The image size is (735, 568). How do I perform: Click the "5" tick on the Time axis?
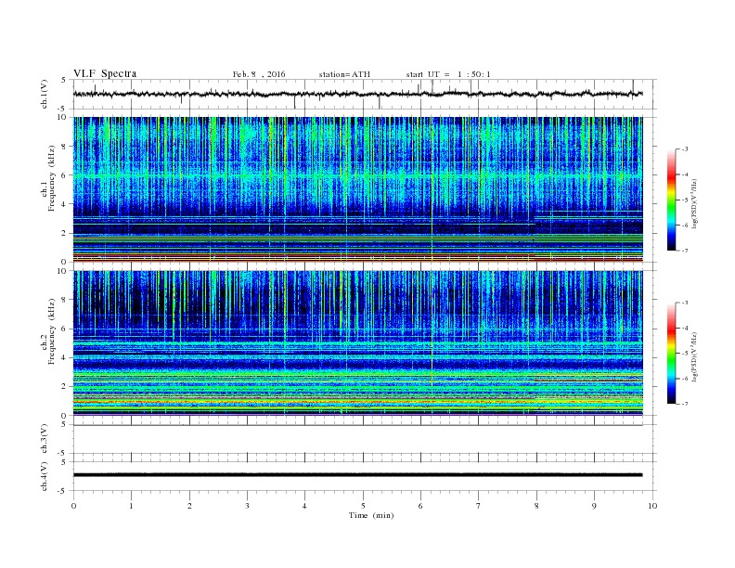363,506
